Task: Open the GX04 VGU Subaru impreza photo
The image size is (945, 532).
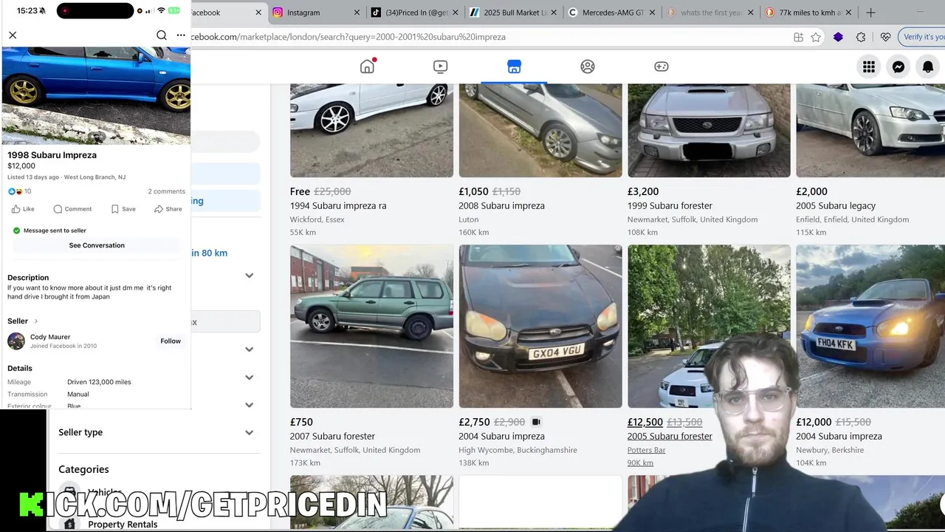Action: tap(540, 326)
